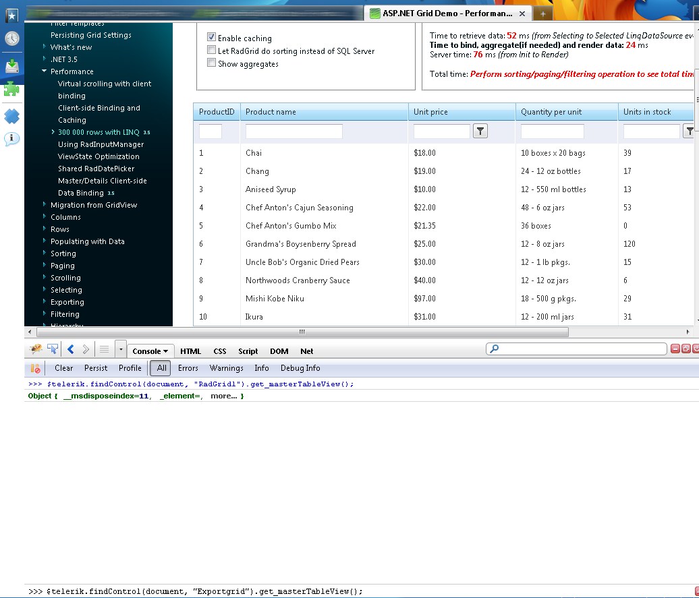
Task: Check Let RadGrid do sorting option
Action: click(x=211, y=50)
